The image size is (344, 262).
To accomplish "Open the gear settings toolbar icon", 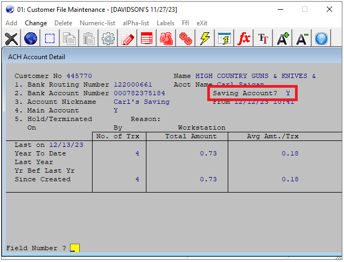I will [108, 39].
